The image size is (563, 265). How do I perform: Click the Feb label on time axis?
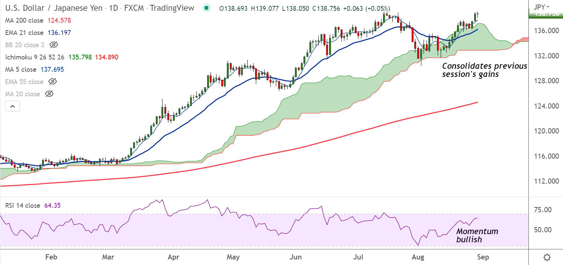tap(51, 257)
